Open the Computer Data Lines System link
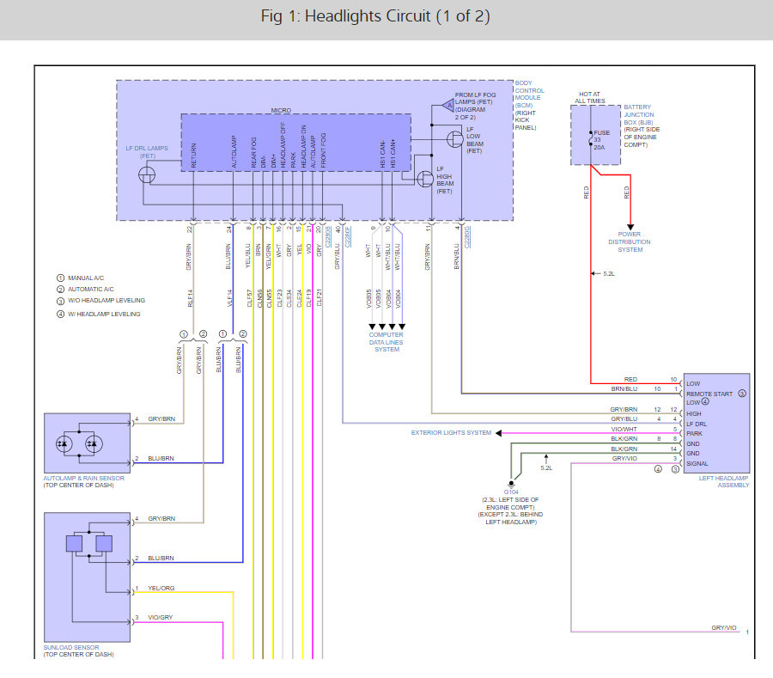The image size is (773, 678). (x=386, y=342)
